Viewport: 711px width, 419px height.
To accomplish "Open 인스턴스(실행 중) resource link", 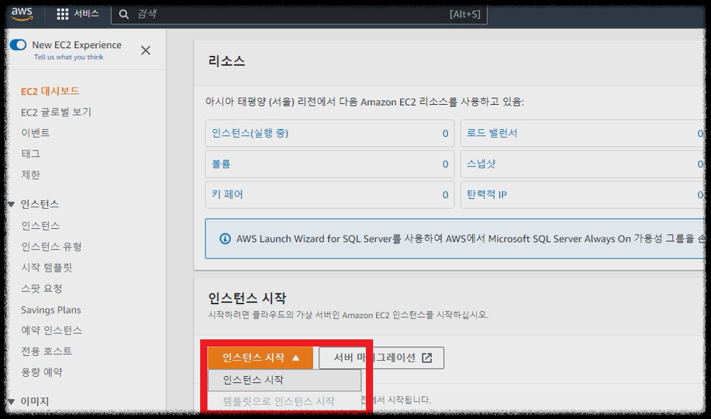I will pos(250,133).
